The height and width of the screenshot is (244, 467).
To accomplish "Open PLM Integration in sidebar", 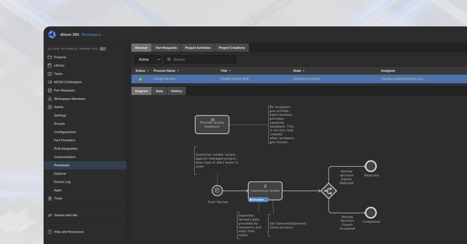I will pyautogui.click(x=66, y=148).
